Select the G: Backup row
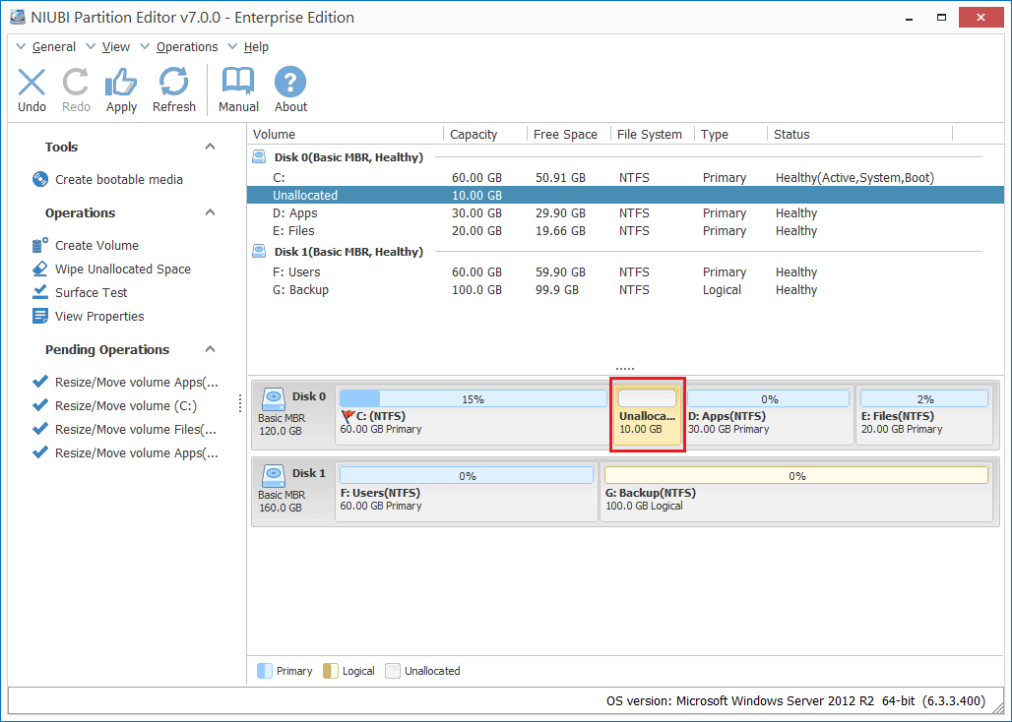This screenshot has width=1012, height=722. pos(625,289)
